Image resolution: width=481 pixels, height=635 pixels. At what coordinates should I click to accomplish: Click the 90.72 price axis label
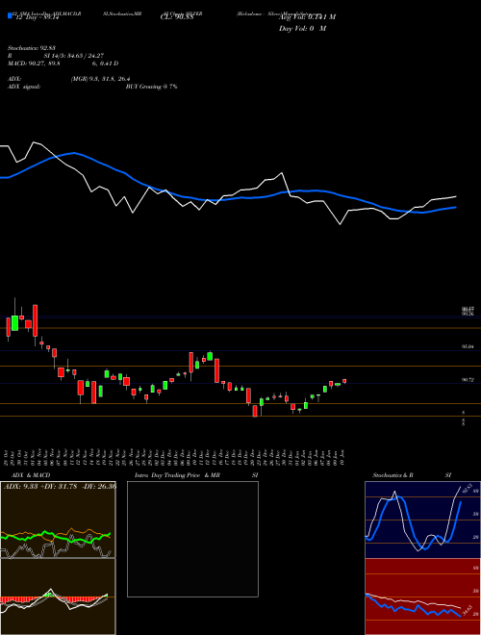click(468, 380)
